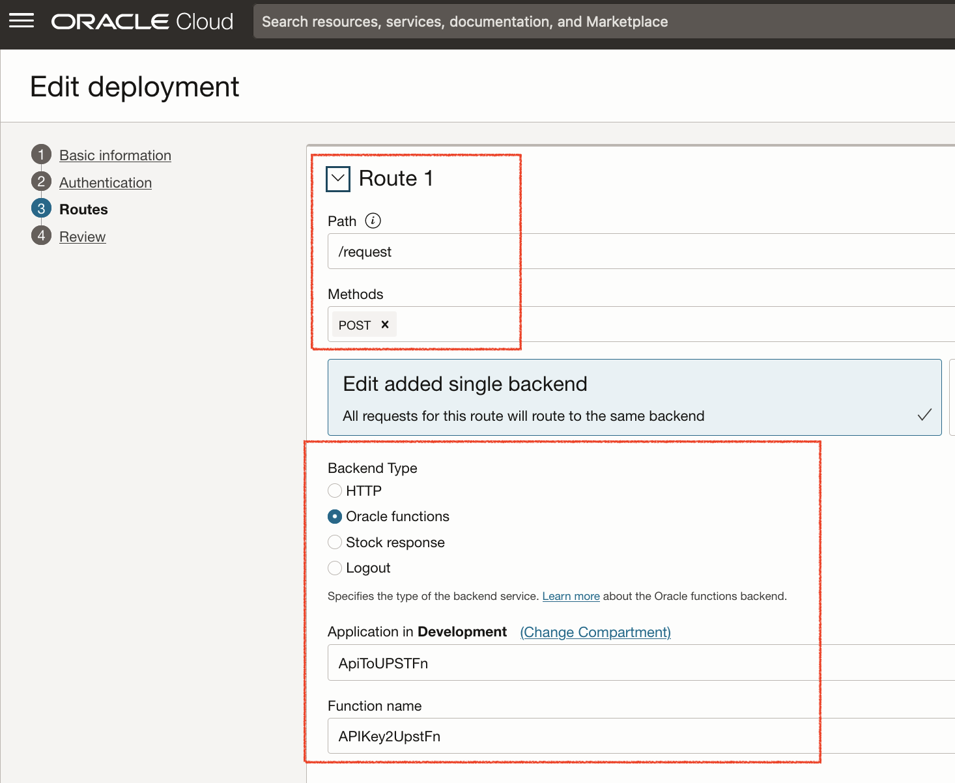This screenshot has width=955, height=783.
Task: Click step 4 circle icon
Action: click(41, 236)
